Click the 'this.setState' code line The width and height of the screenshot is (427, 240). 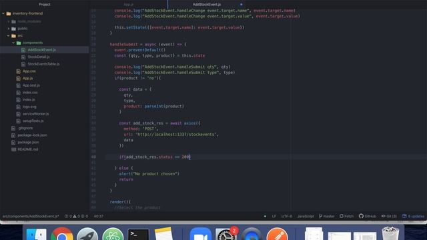pyautogui.click(x=179, y=27)
